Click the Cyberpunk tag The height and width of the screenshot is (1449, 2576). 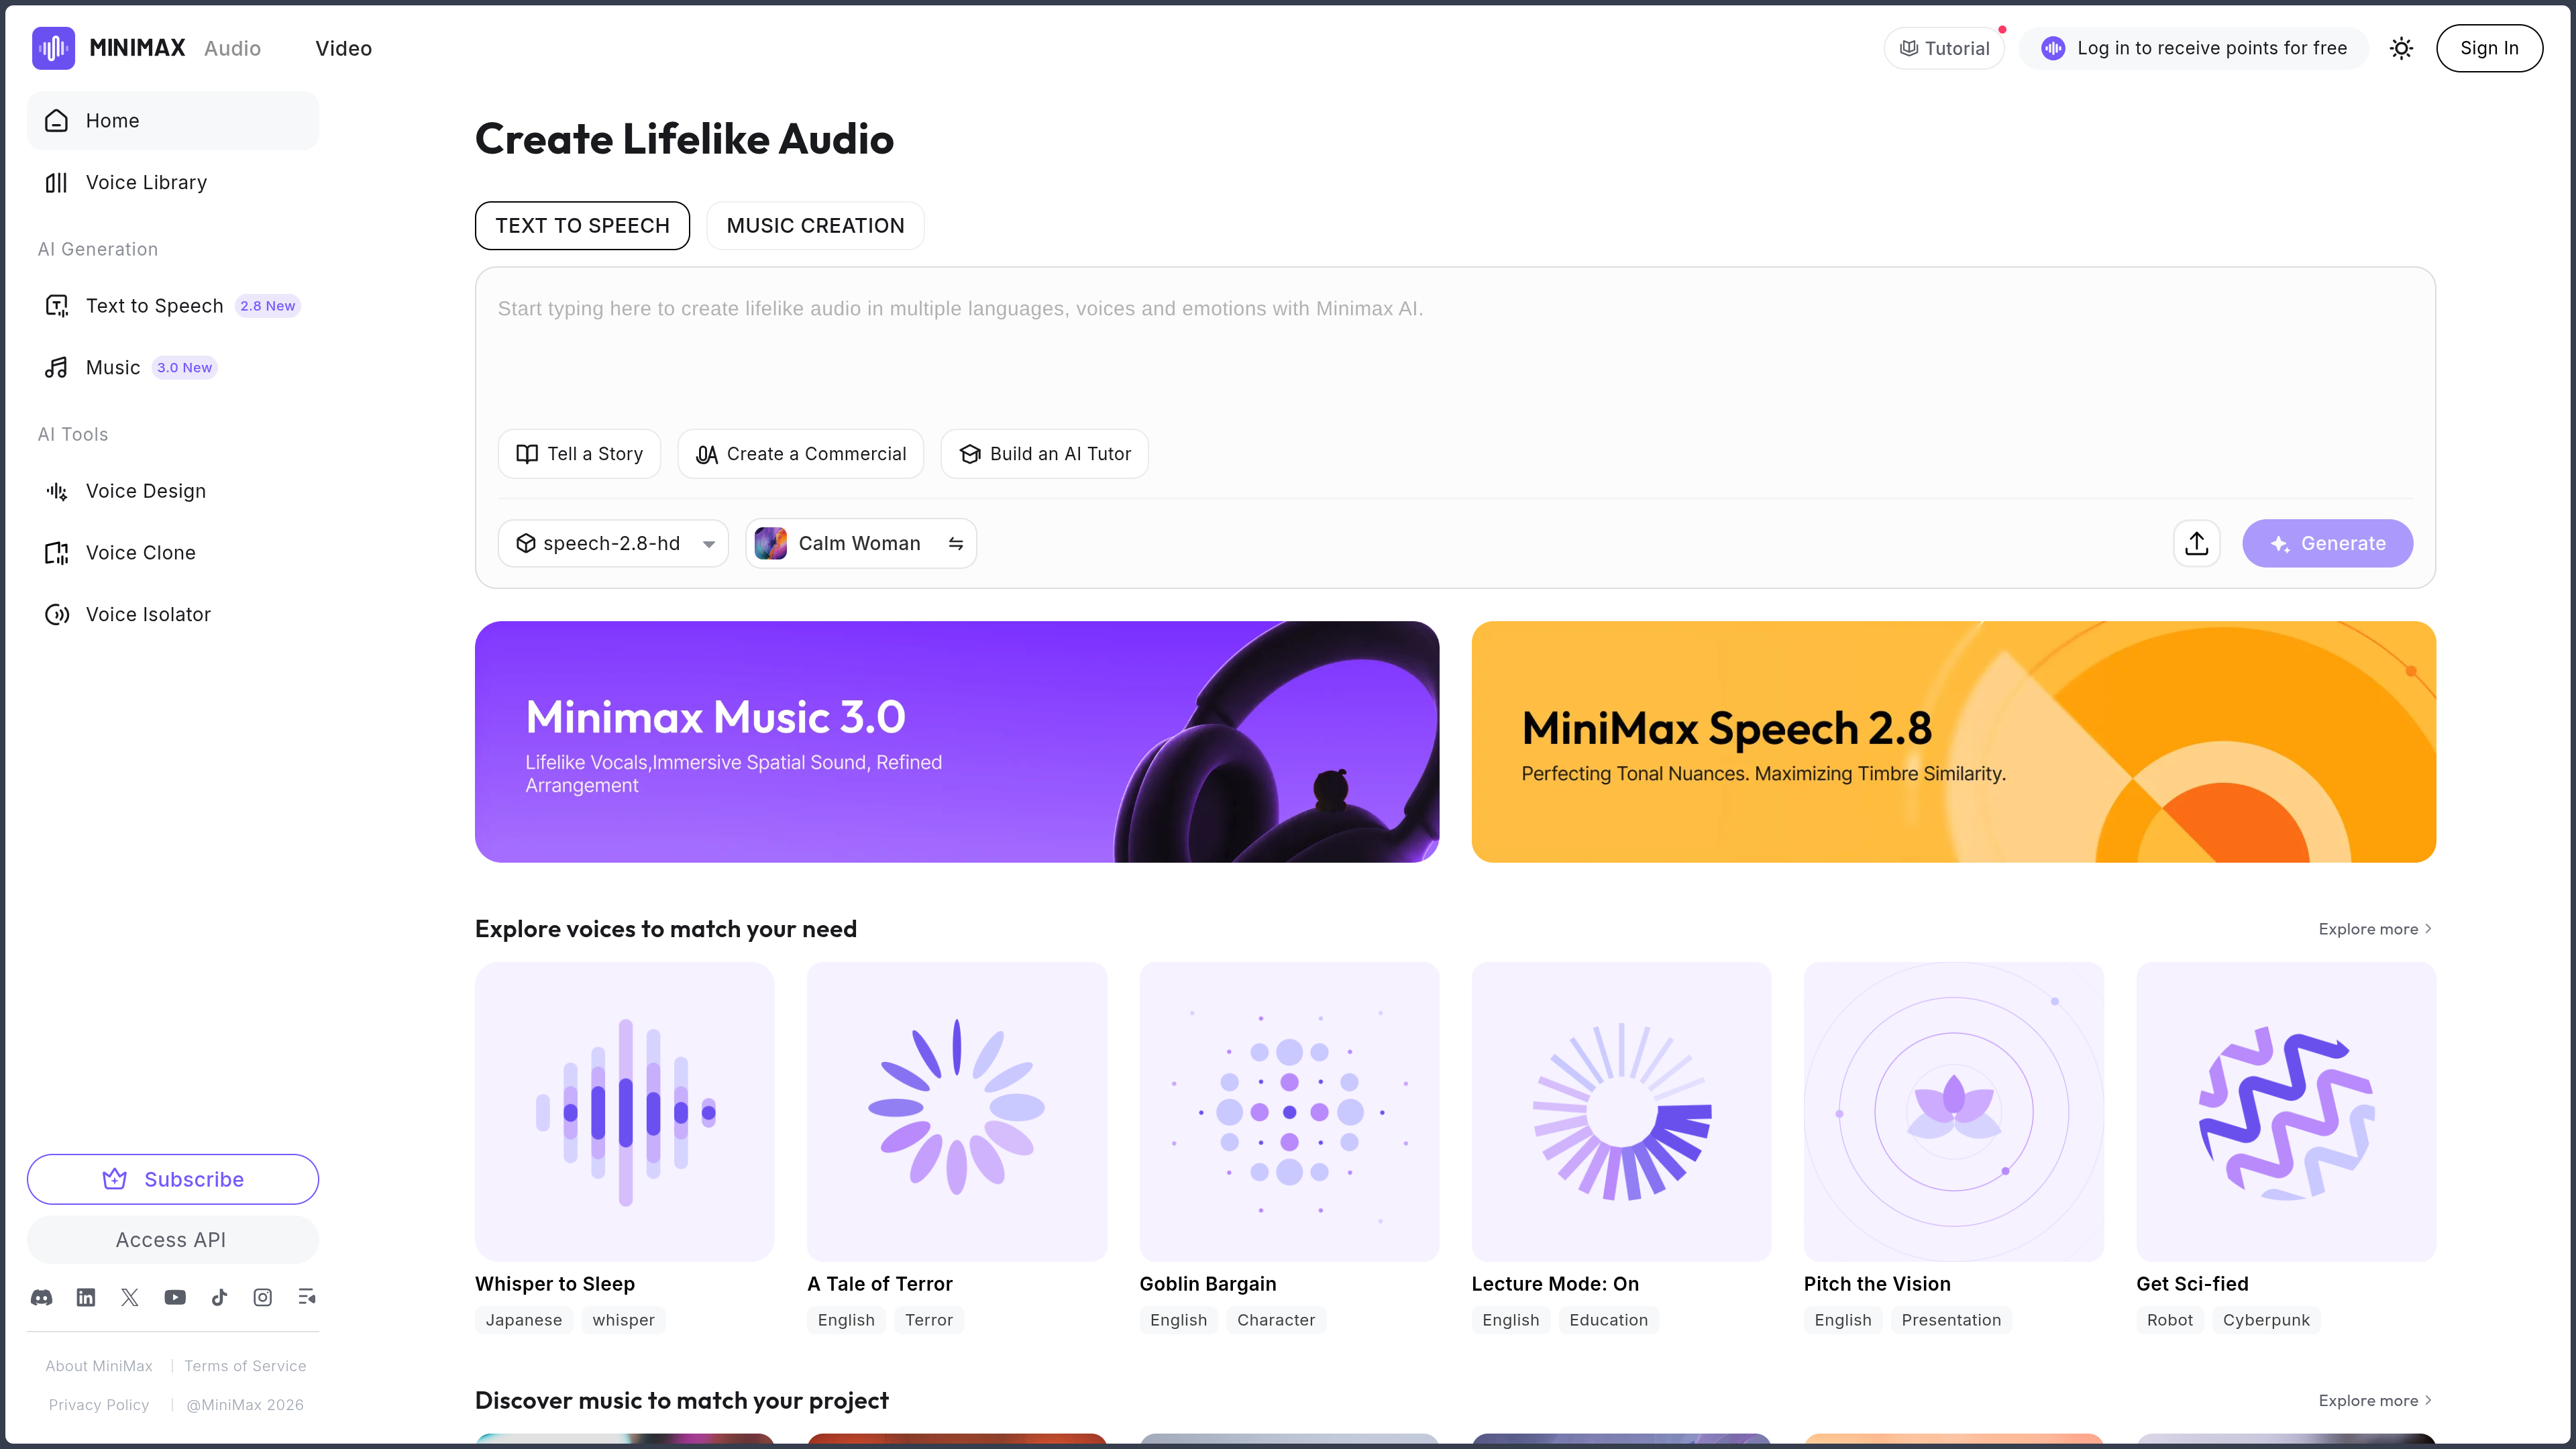point(2266,1320)
